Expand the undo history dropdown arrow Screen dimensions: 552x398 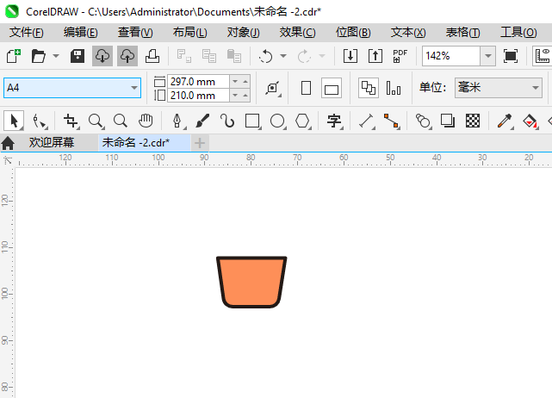pyautogui.click(x=283, y=56)
